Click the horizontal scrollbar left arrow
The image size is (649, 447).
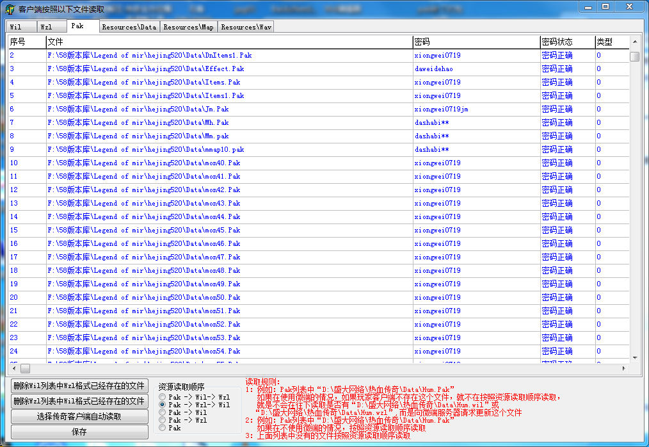[x=13, y=369]
